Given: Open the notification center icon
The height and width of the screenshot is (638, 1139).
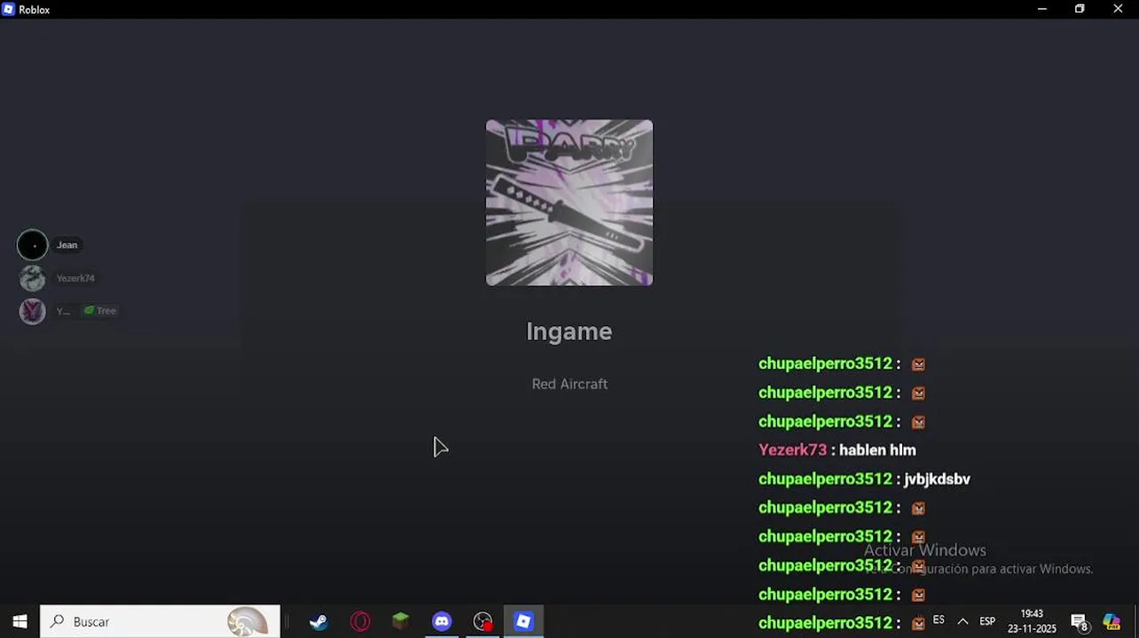Looking at the screenshot, I should 1079,623.
